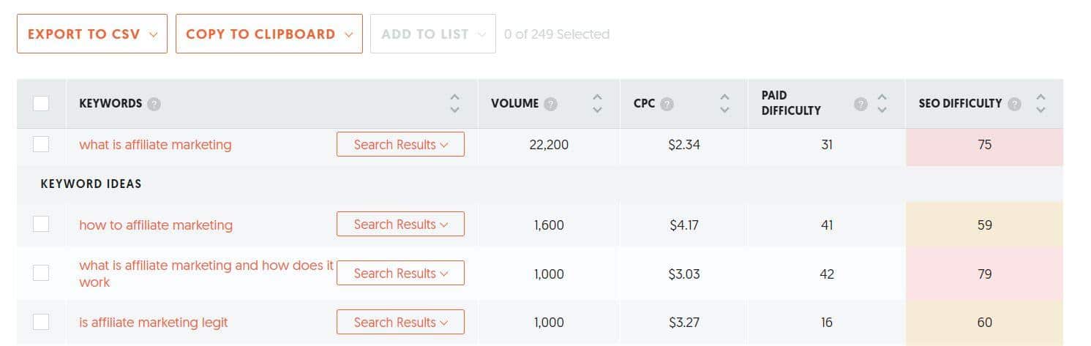Image resolution: width=1091 pixels, height=346 pixels.
Task: Toggle the select-all checkbox in header
Action: (x=41, y=103)
